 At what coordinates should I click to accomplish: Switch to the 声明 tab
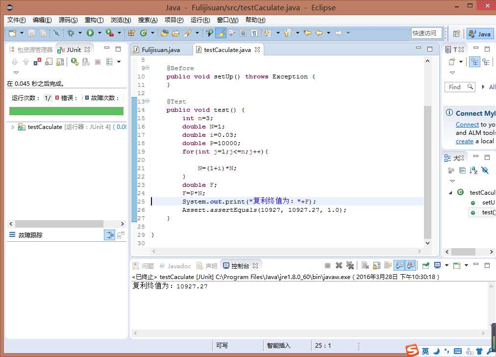pyautogui.click(x=207, y=266)
